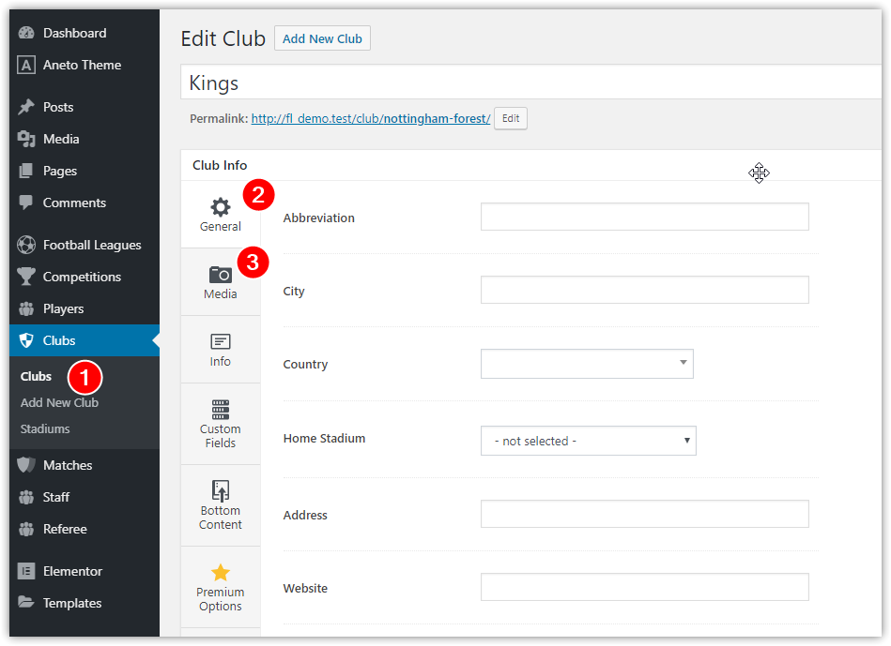The height and width of the screenshot is (646, 891).
Task: Click the Referee group icon
Action: (26, 529)
